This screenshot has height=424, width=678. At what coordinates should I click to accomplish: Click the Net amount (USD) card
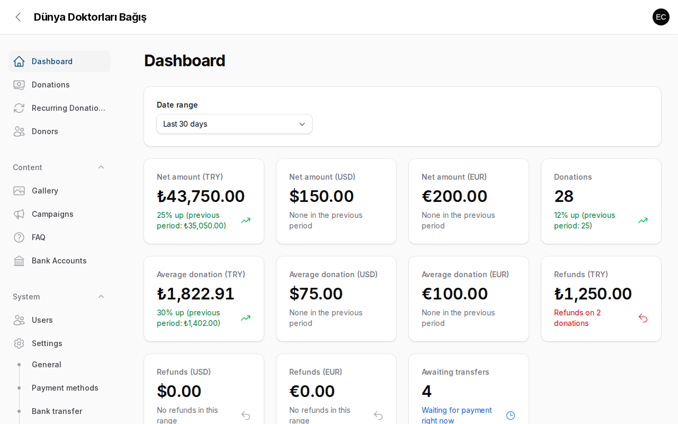pyautogui.click(x=336, y=201)
